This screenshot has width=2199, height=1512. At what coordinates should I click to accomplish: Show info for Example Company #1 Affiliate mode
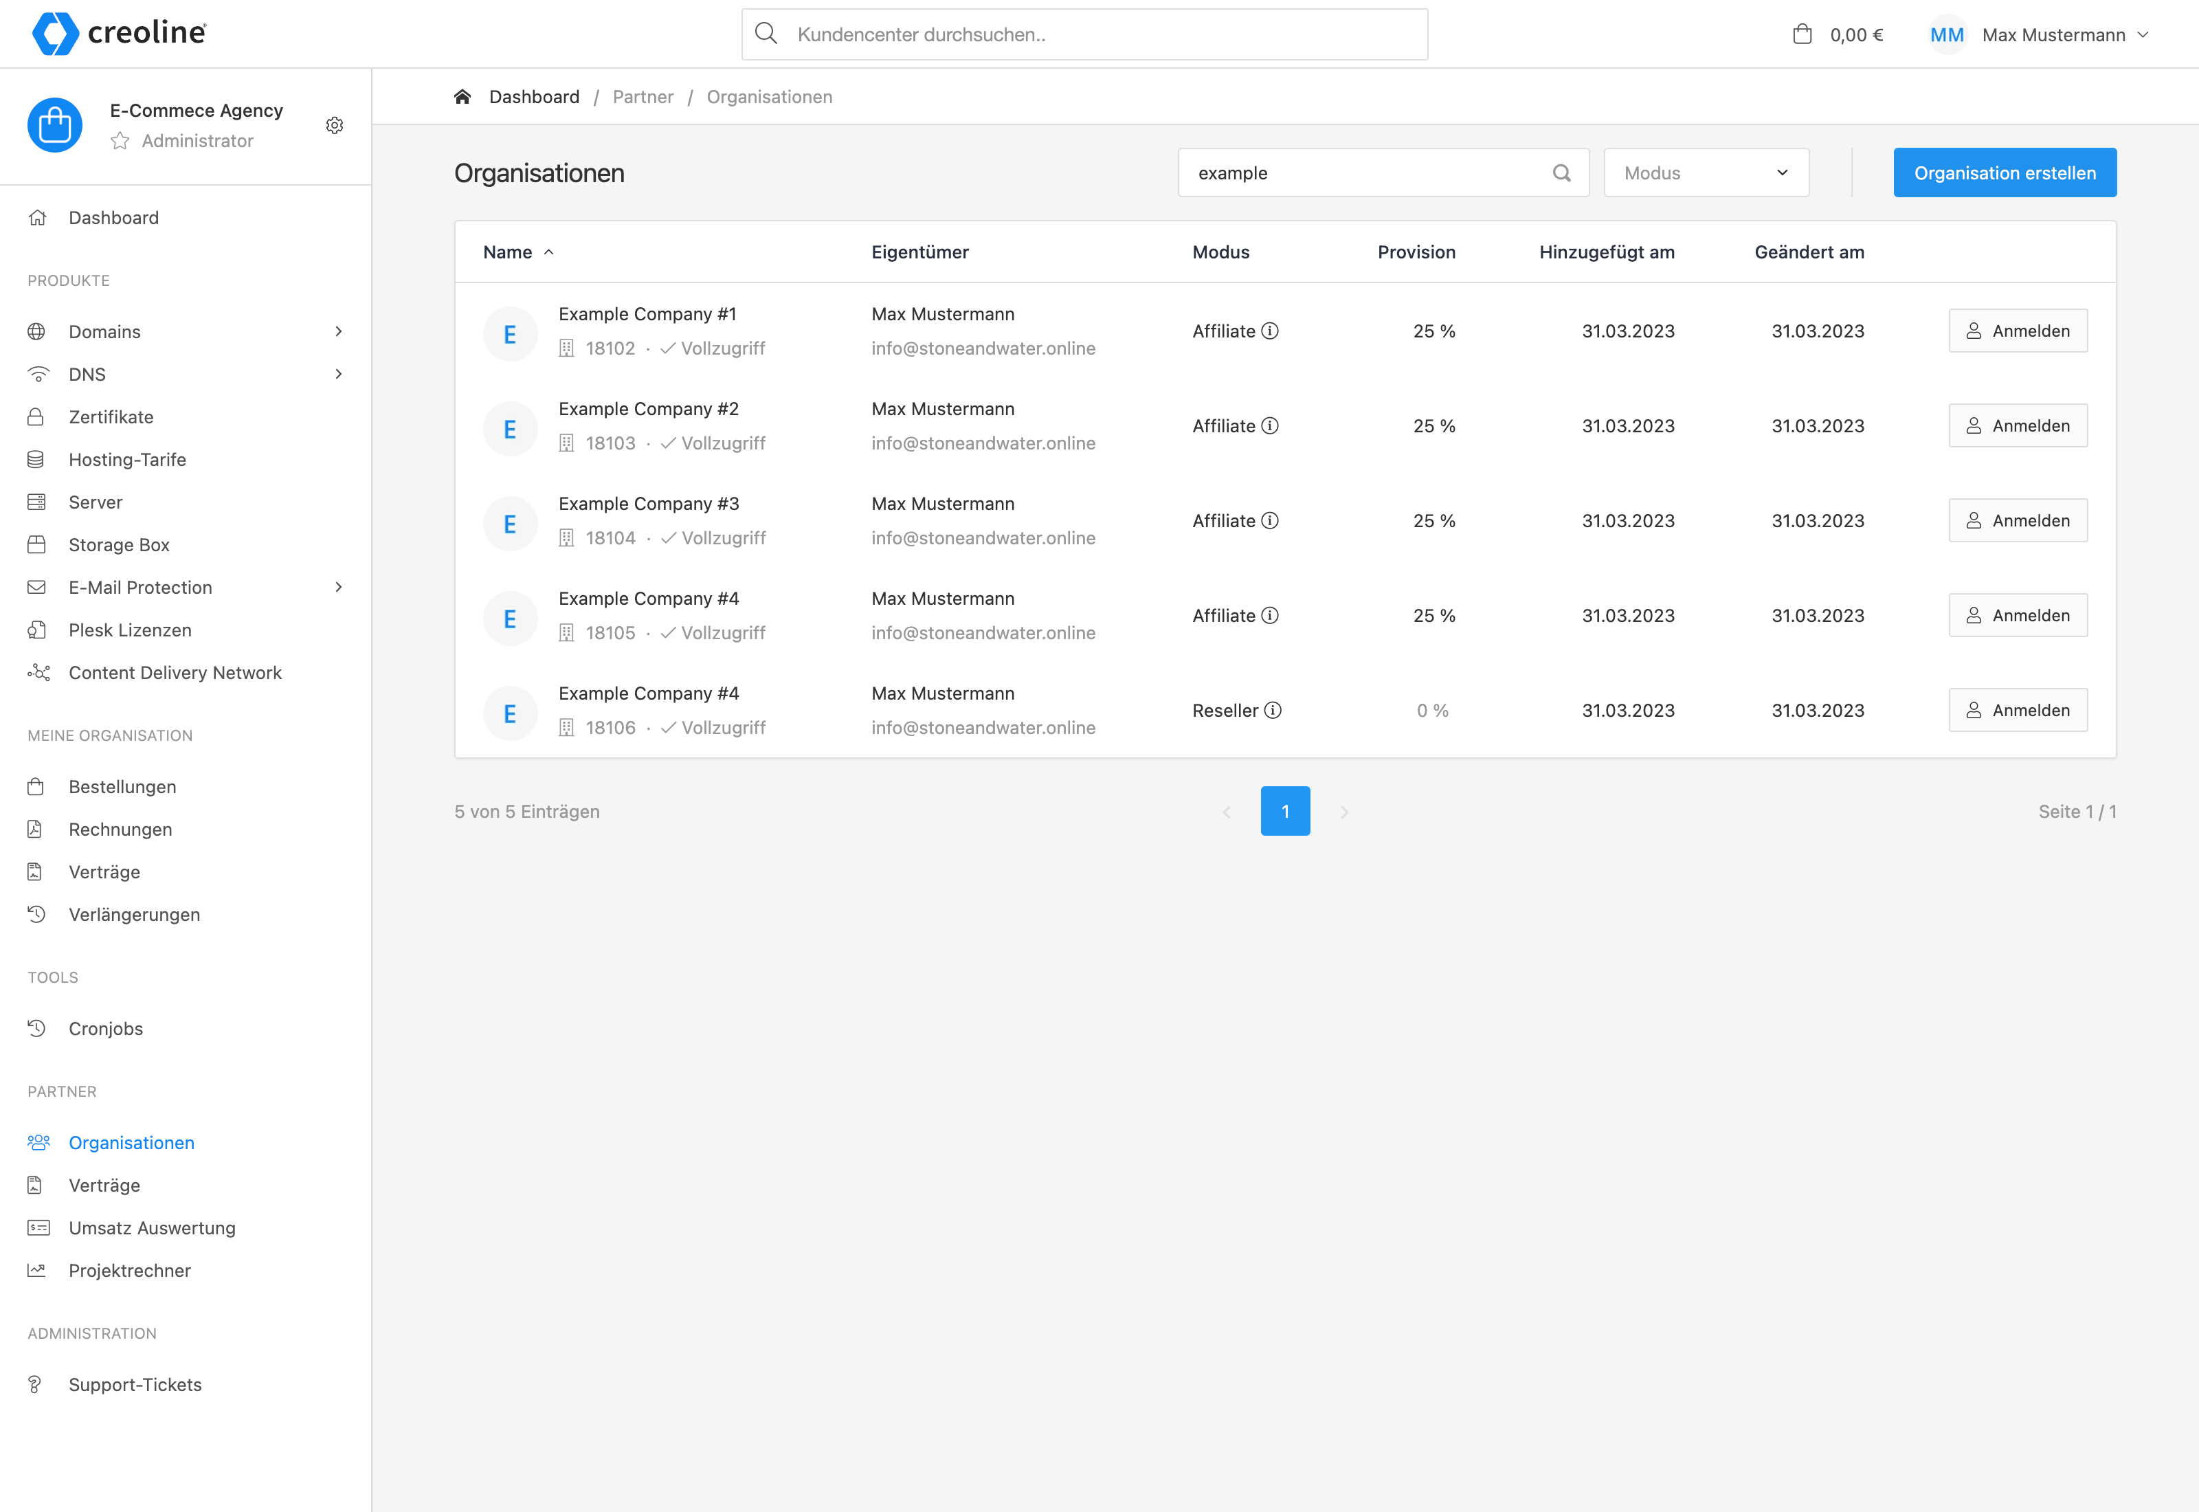coord(1270,331)
